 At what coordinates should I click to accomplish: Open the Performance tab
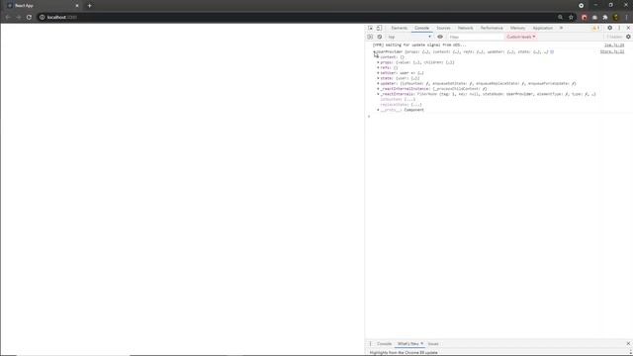coord(492,28)
